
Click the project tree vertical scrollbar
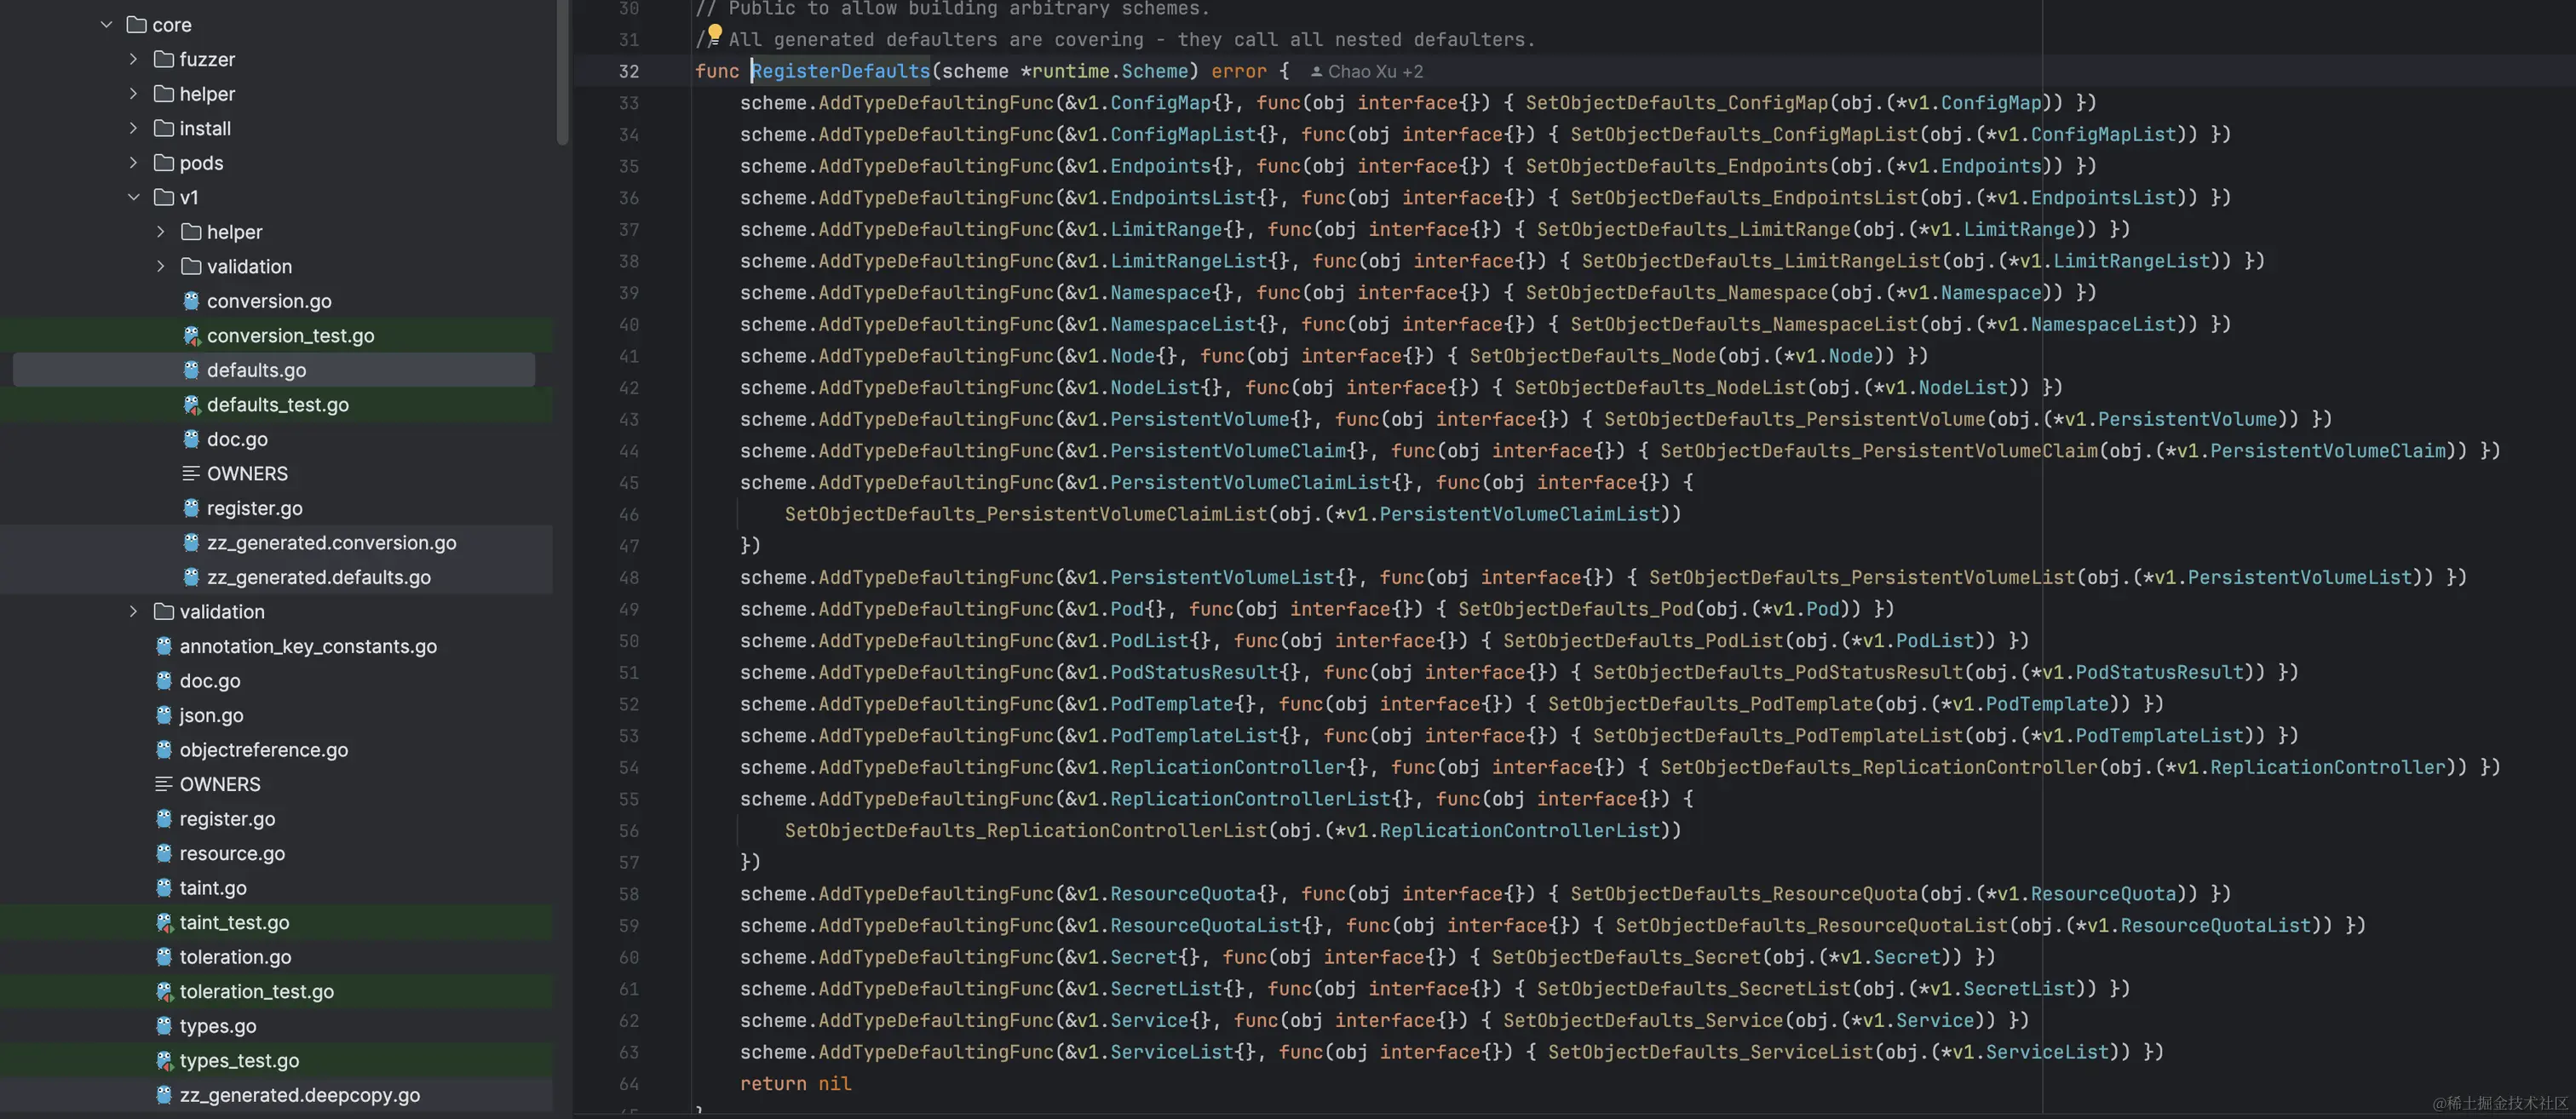tap(563, 70)
